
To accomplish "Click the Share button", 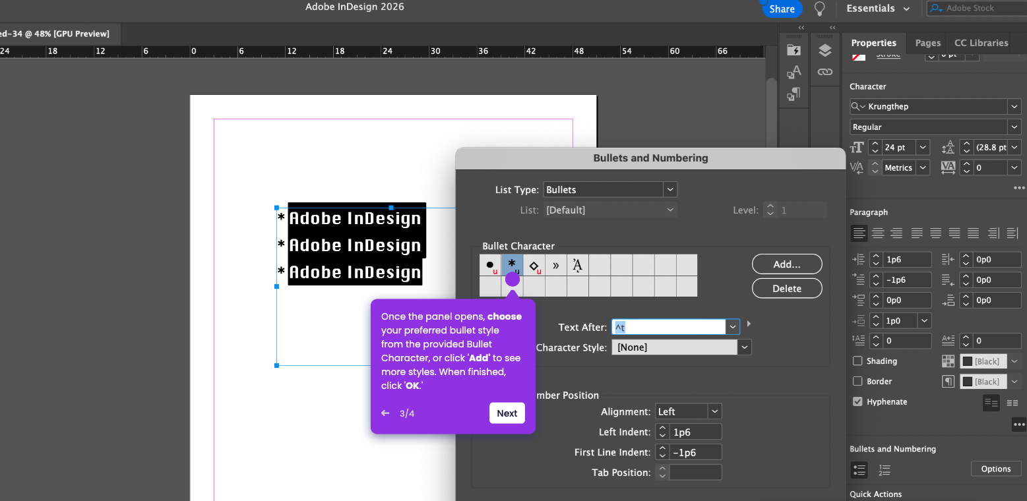I will coord(782,9).
